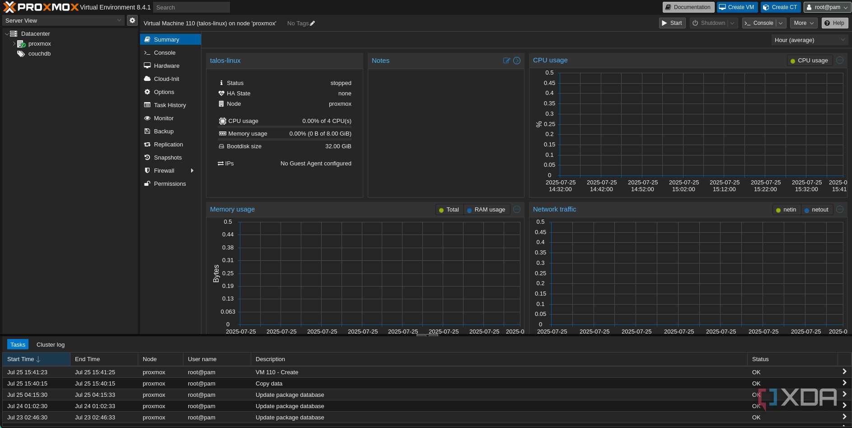Toggle RAM usage series in legend
The image size is (852, 428).
point(487,210)
